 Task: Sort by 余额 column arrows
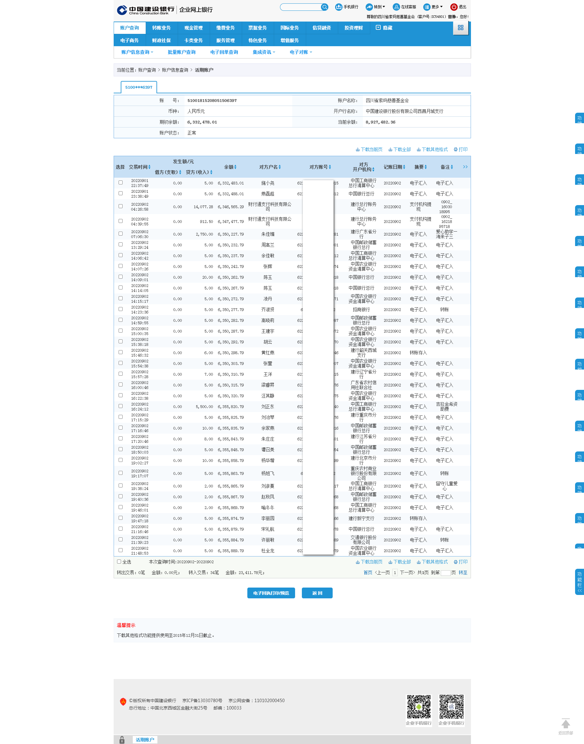(235, 167)
